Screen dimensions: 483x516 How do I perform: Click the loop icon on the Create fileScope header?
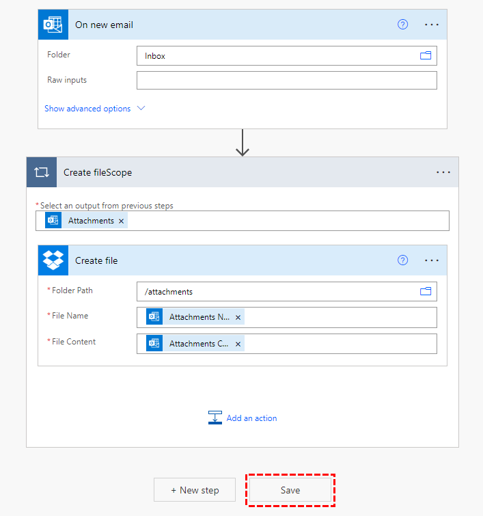coord(42,172)
